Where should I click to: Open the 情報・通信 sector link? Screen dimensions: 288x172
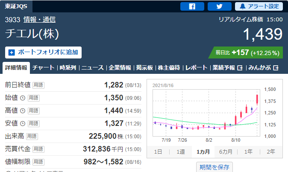39,20
